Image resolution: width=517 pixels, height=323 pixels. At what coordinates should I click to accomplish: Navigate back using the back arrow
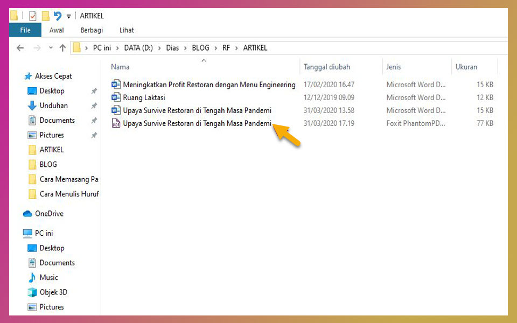pyautogui.click(x=20, y=47)
